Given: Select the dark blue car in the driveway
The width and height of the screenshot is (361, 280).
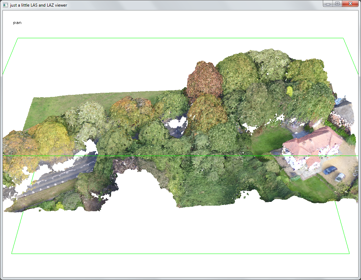Looking at the screenshot, I should [x=329, y=170].
